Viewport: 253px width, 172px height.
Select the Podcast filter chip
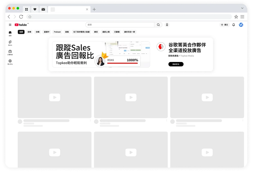pos(57,32)
